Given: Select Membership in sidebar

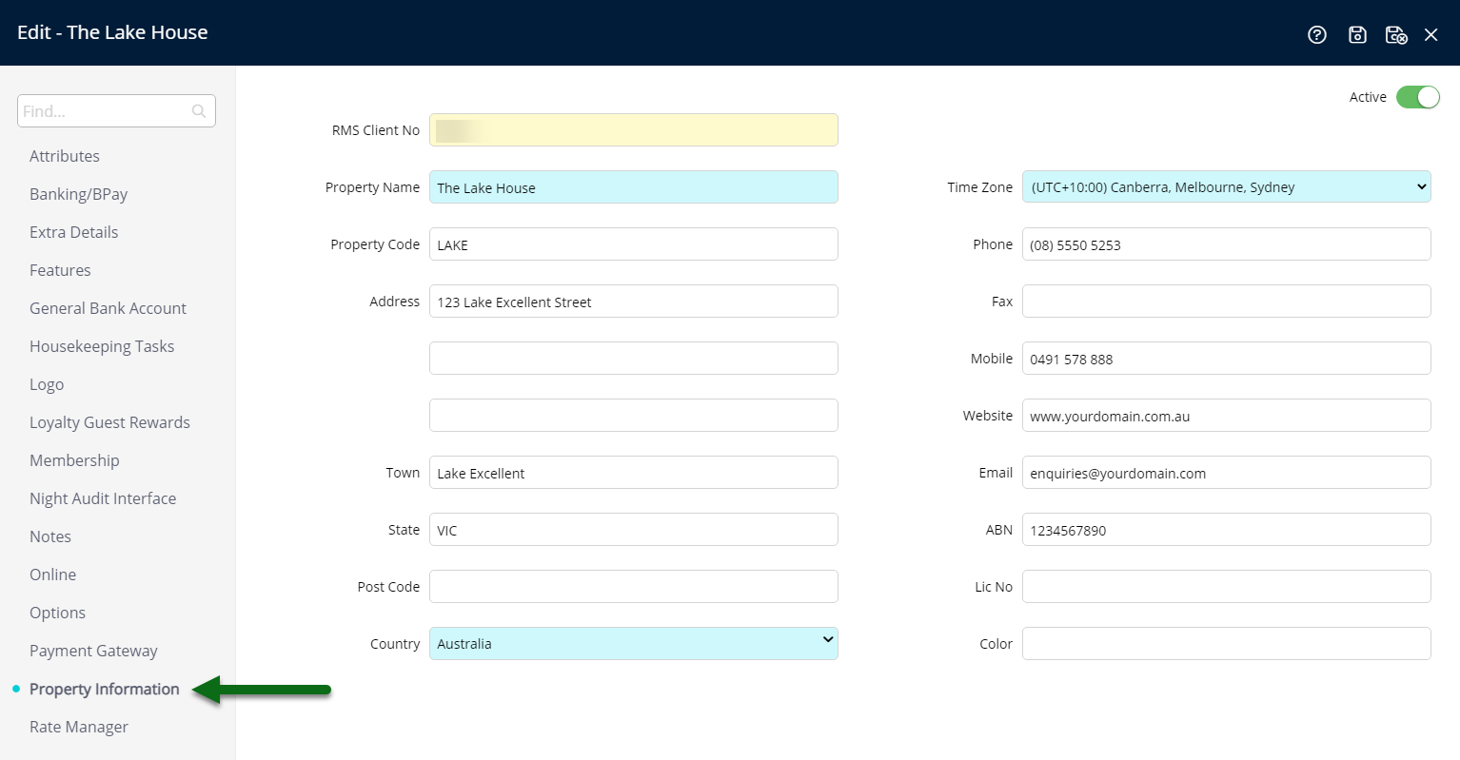Looking at the screenshot, I should click(74, 460).
